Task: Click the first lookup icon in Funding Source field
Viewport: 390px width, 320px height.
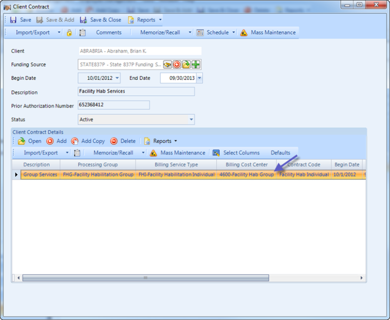Action: click(167, 64)
